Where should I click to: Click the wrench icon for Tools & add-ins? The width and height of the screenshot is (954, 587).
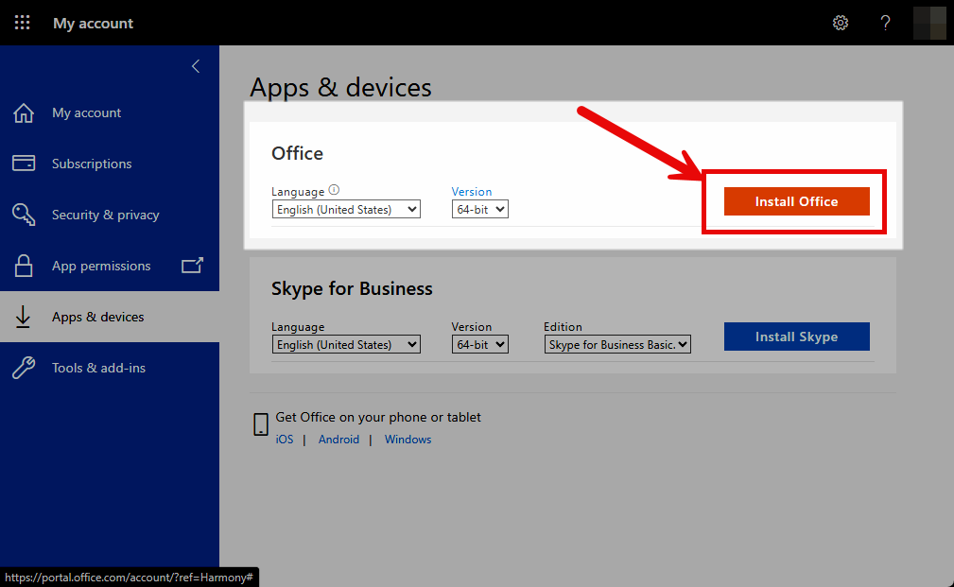point(24,368)
